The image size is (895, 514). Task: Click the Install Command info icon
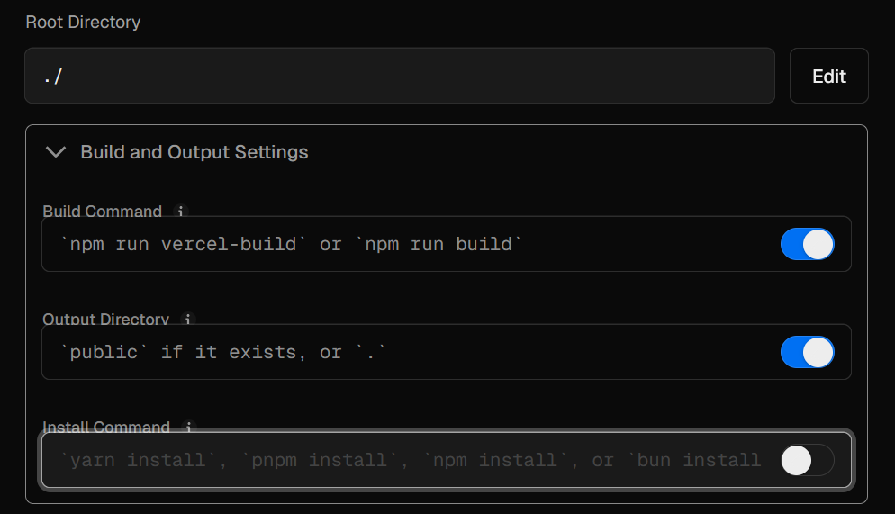click(188, 428)
